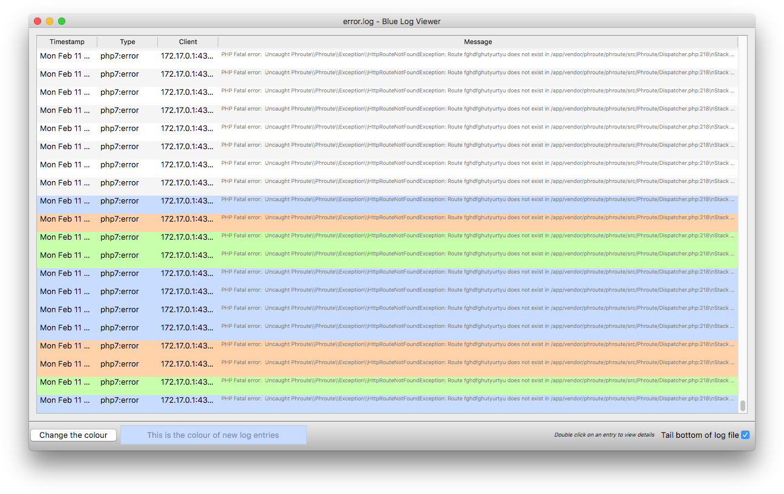Select the topmost log entry row

(387, 57)
